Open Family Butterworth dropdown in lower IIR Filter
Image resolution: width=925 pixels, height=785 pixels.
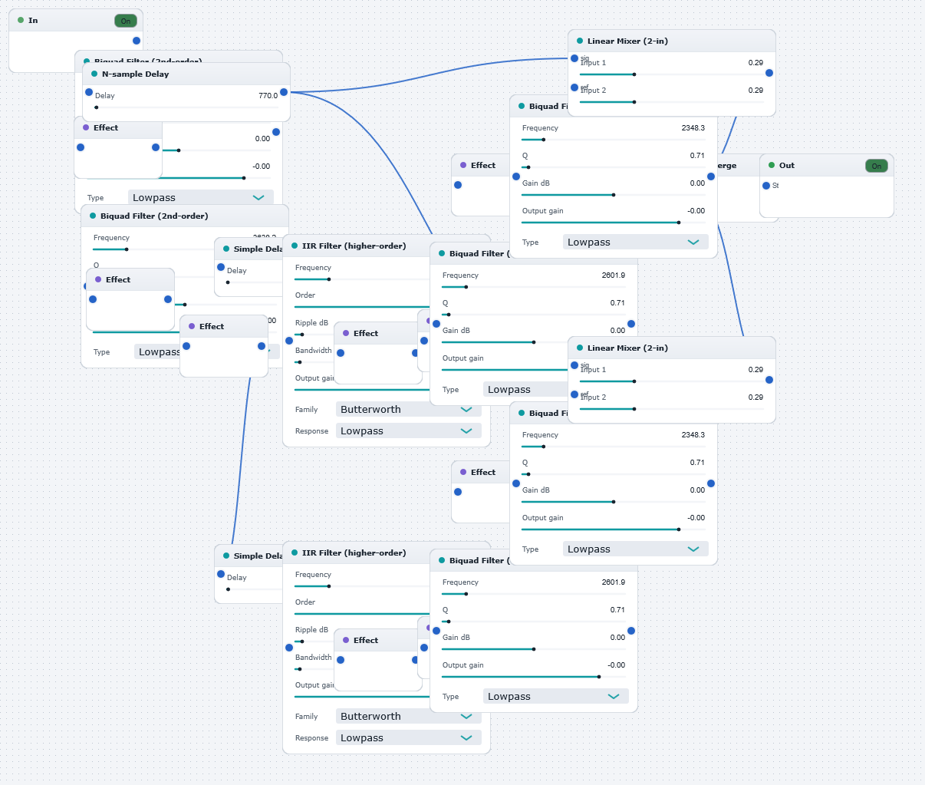click(x=408, y=717)
